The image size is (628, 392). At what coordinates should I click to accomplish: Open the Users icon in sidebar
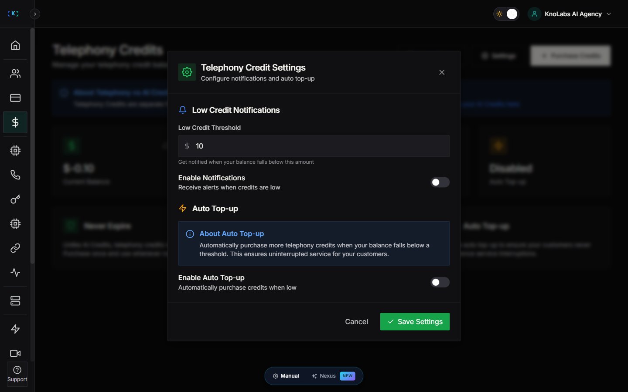pyautogui.click(x=15, y=74)
